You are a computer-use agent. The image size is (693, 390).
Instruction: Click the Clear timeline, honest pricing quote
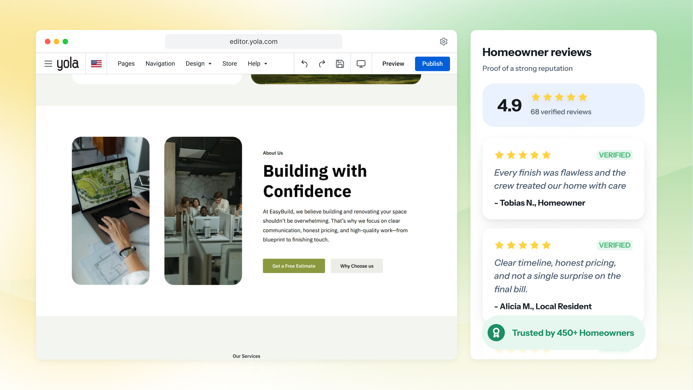[x=557, y=276]
